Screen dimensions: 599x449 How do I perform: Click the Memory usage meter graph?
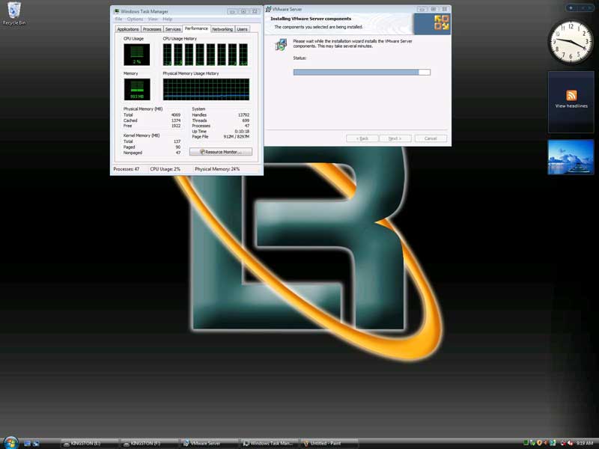[137, 89]
